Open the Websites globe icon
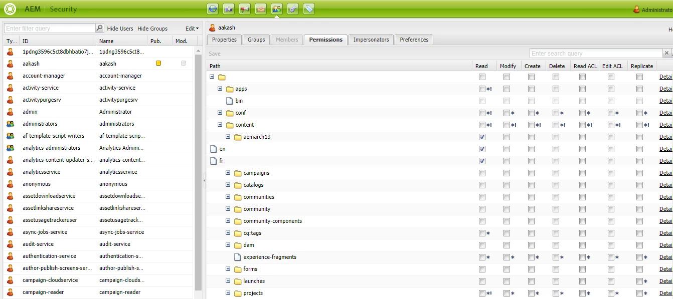 [x=213, y=9]
